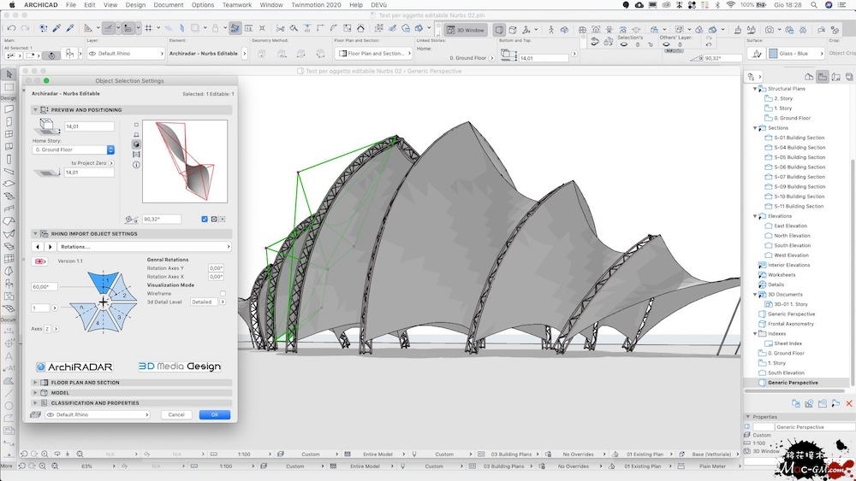Click the previous page arrow in Rhino settings
This screenshot has height=481, width=856.
click(x=38, y=247)
